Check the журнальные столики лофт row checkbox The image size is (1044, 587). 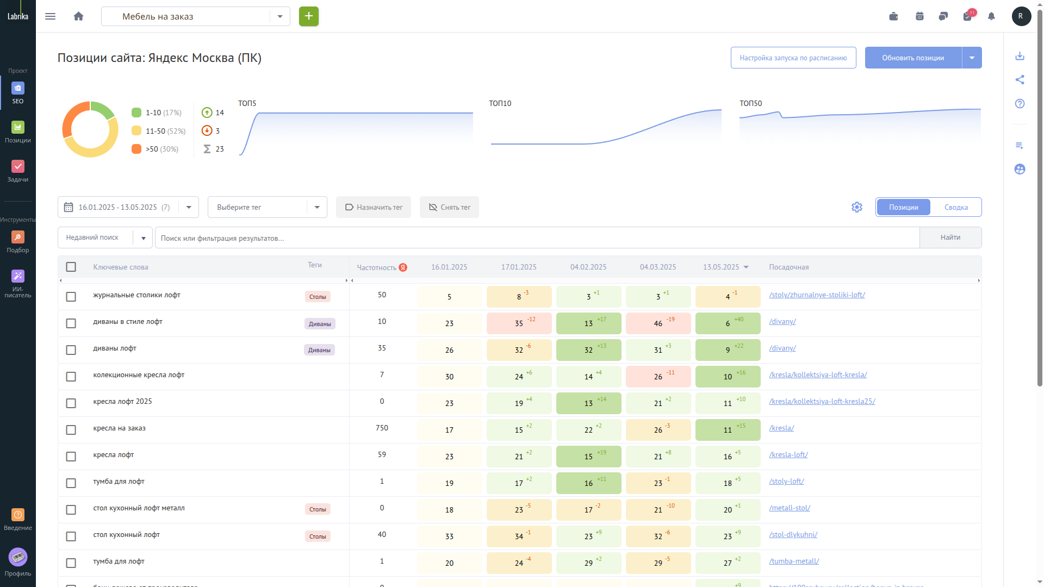(x=71, y=297)
